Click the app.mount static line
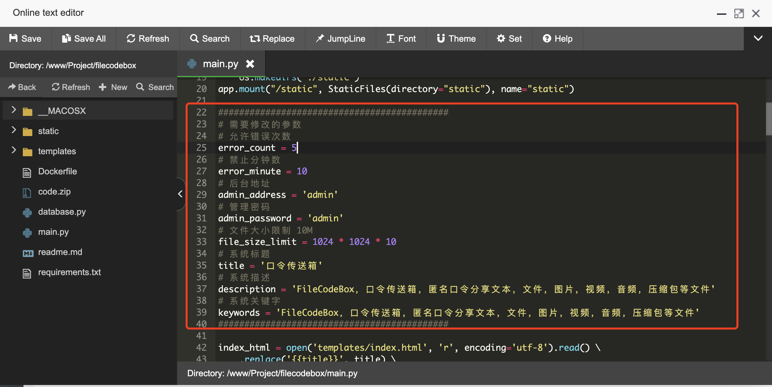772x387 pixels. 396,89
